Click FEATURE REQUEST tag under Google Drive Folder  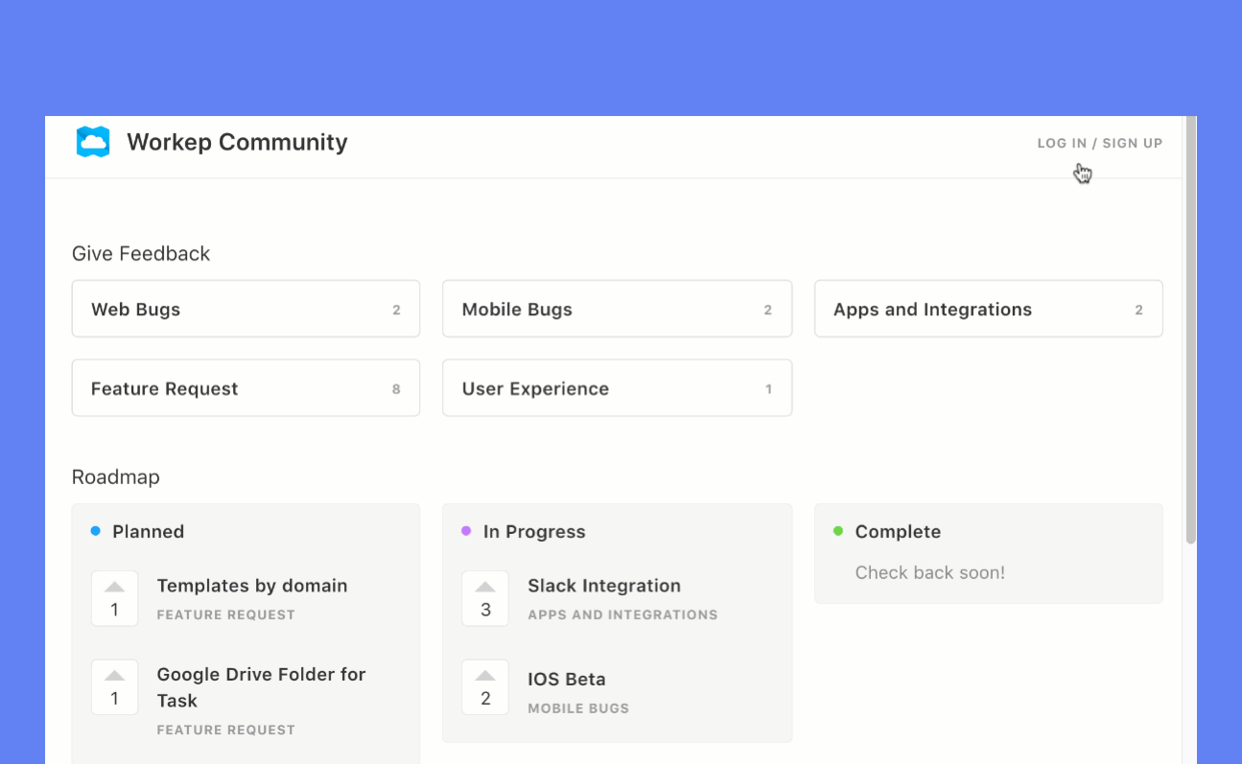[225, 729]
